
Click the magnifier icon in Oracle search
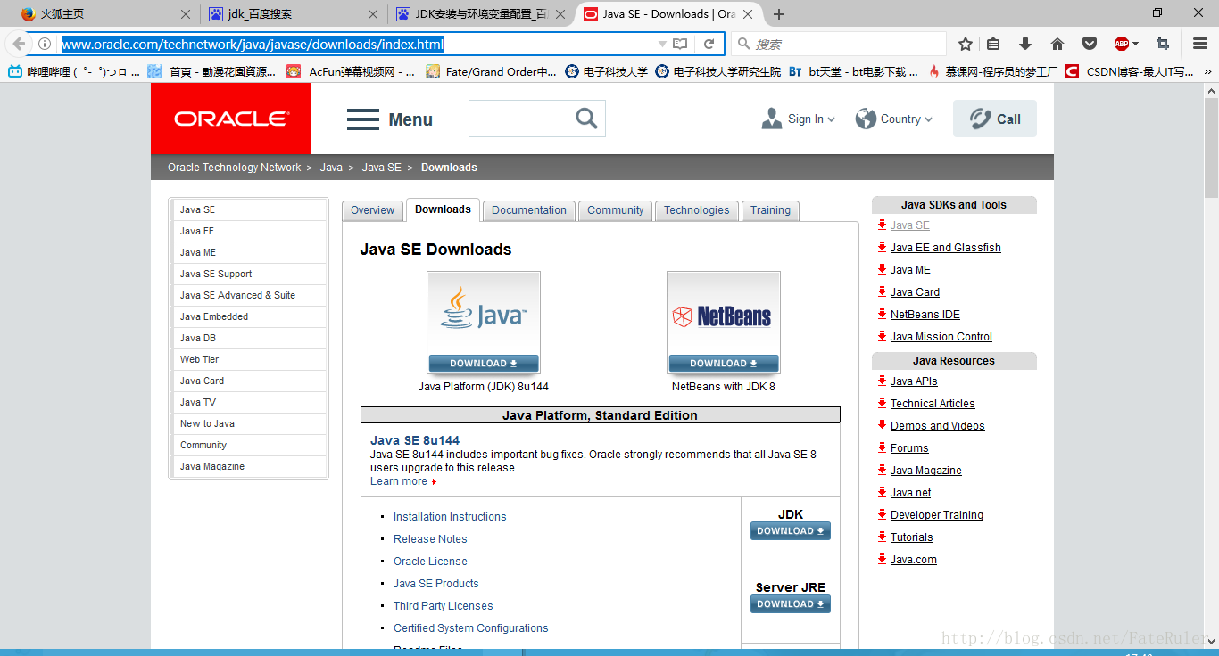click(x=586, y=119)
